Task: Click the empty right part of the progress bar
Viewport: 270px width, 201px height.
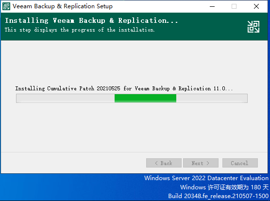Action: 212,98
